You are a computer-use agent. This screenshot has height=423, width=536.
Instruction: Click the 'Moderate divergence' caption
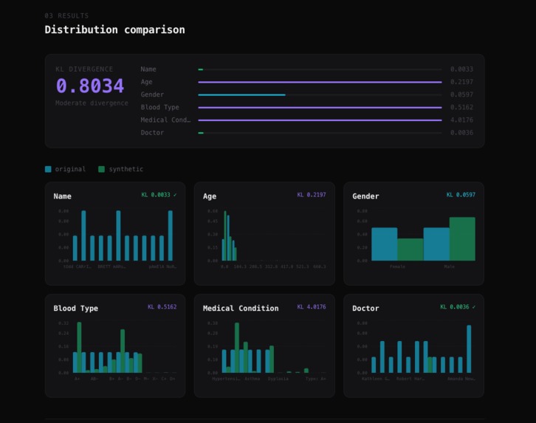pos(92,103)
